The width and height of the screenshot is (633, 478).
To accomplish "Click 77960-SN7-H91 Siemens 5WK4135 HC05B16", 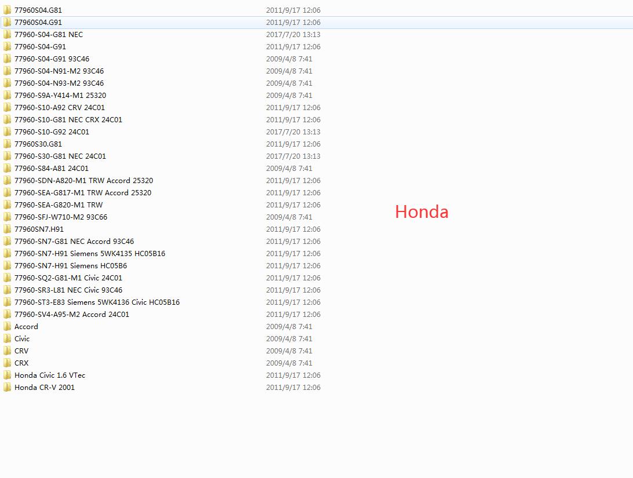I will click(x=90, y=254).
